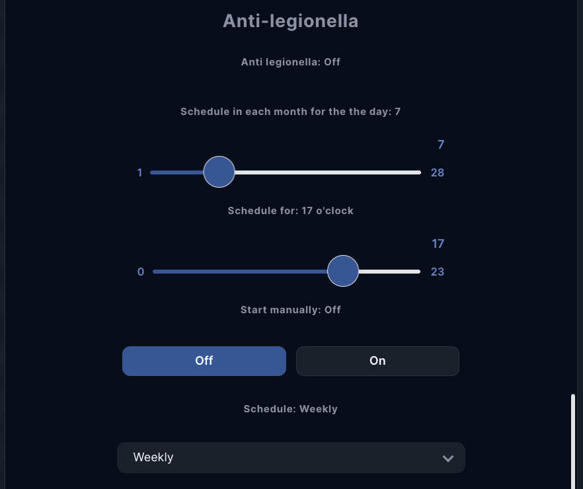583x489 pixels.
Task: Click the hour slider minimum value 0
Action: pyautogui.click(x=141, y=272)
